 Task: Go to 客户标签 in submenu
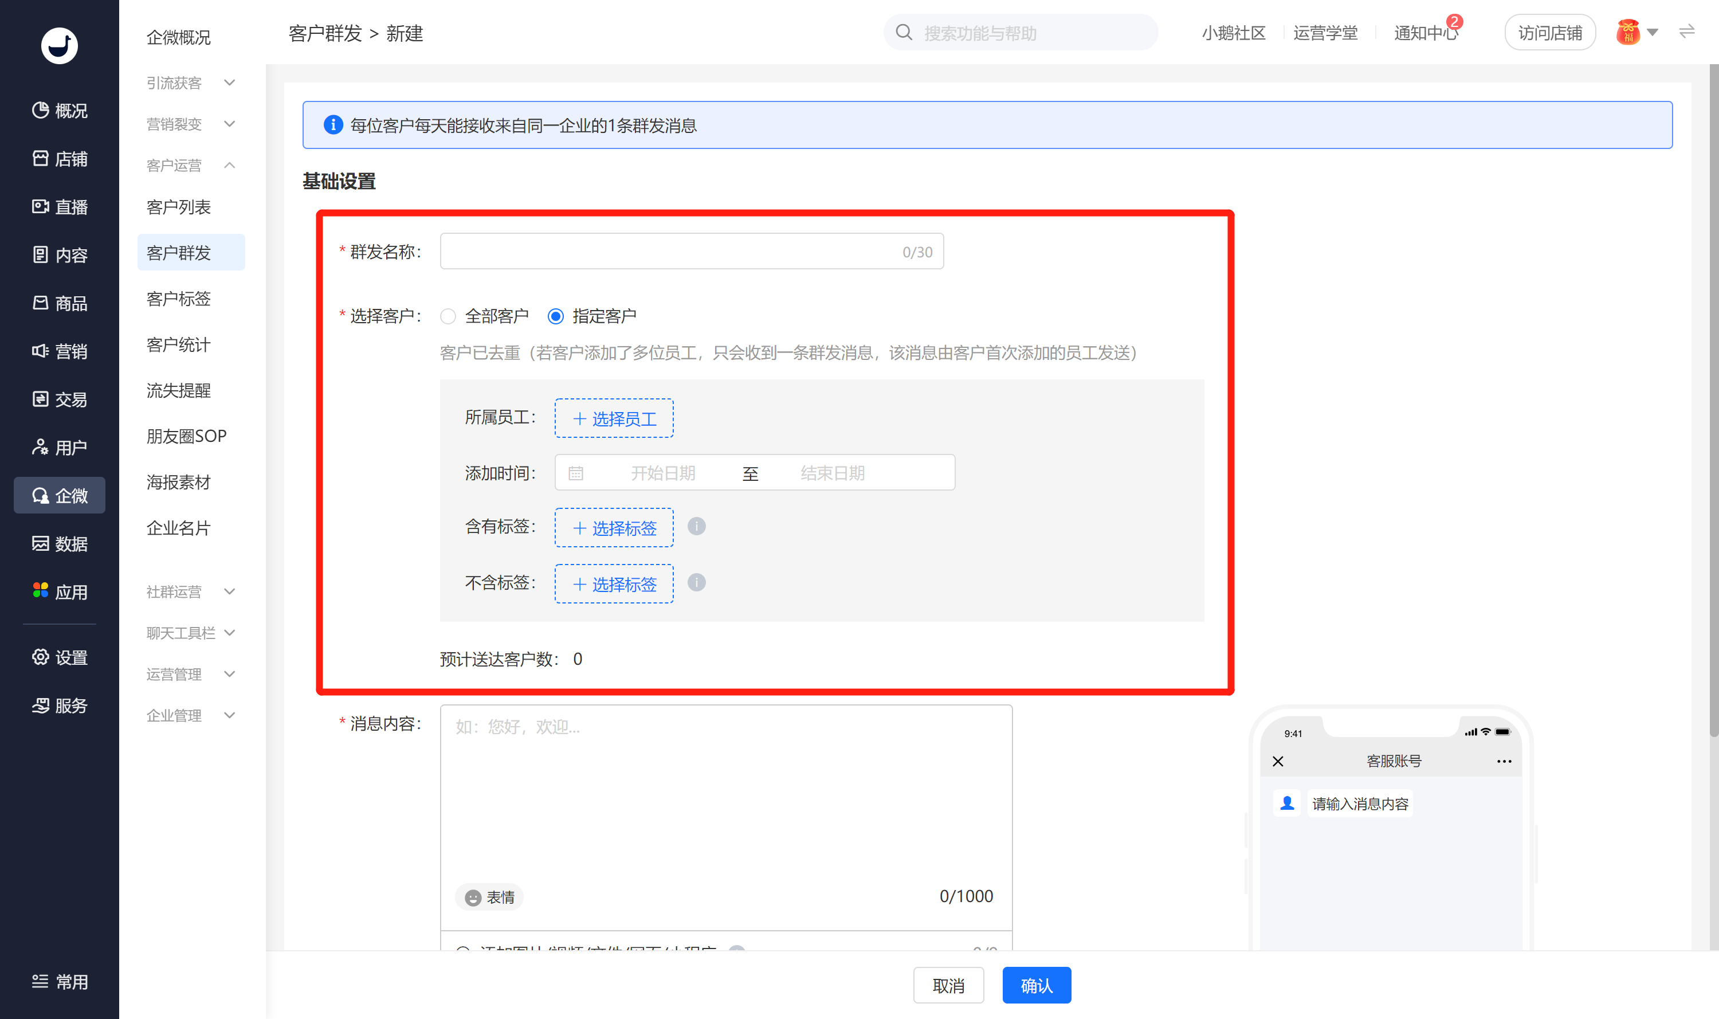179,299
